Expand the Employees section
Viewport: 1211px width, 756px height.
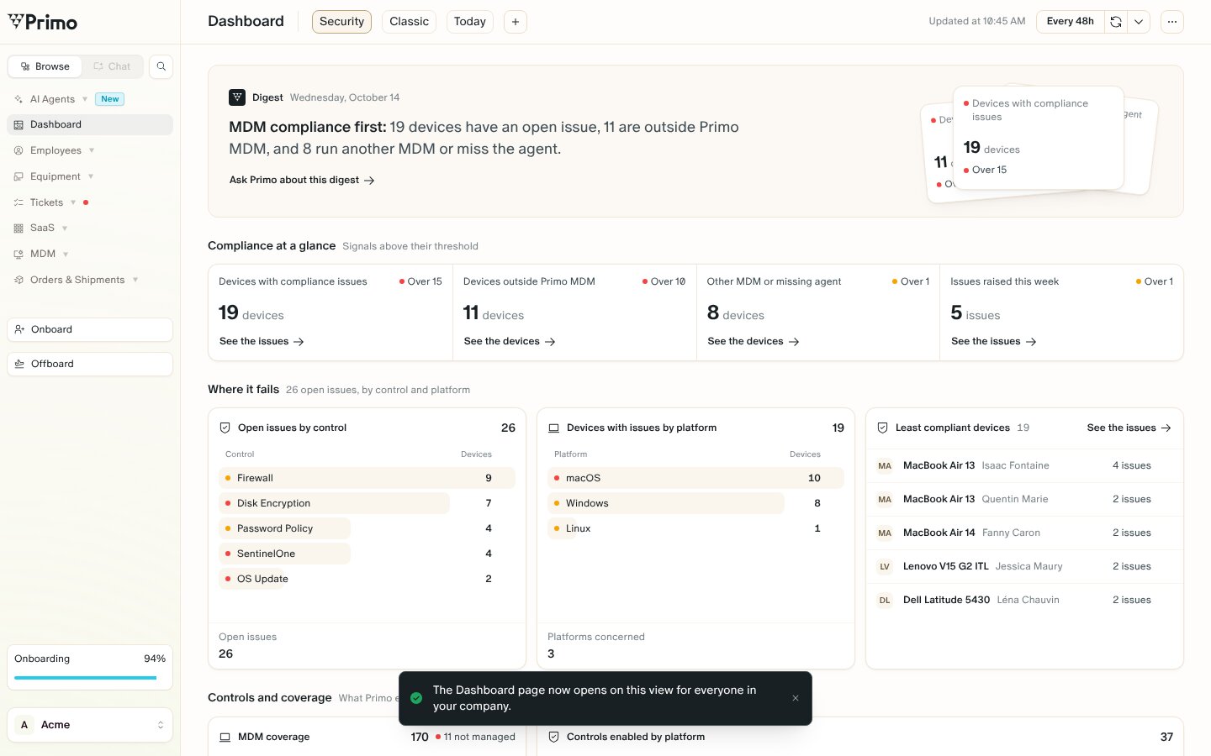pyautogui.click(x=92, y=150)
